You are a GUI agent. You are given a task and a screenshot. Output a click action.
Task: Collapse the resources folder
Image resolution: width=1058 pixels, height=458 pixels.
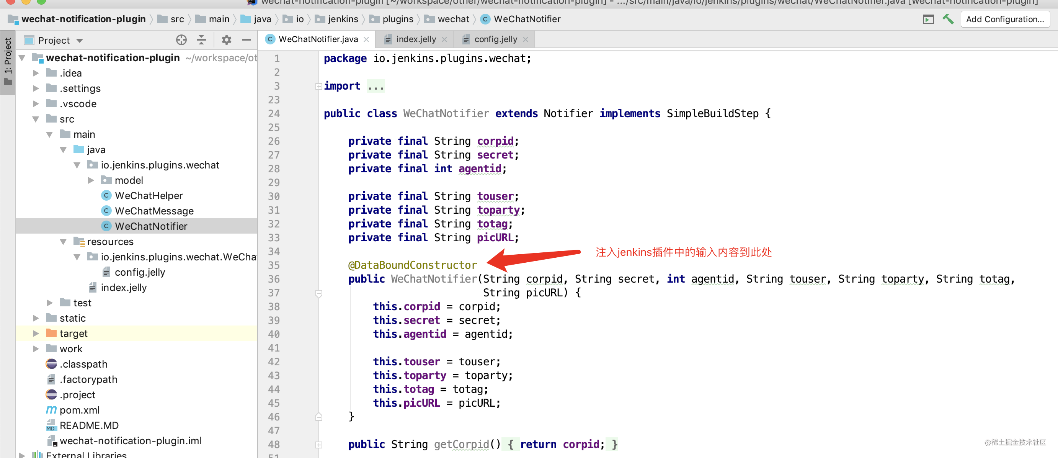[63, 242]
